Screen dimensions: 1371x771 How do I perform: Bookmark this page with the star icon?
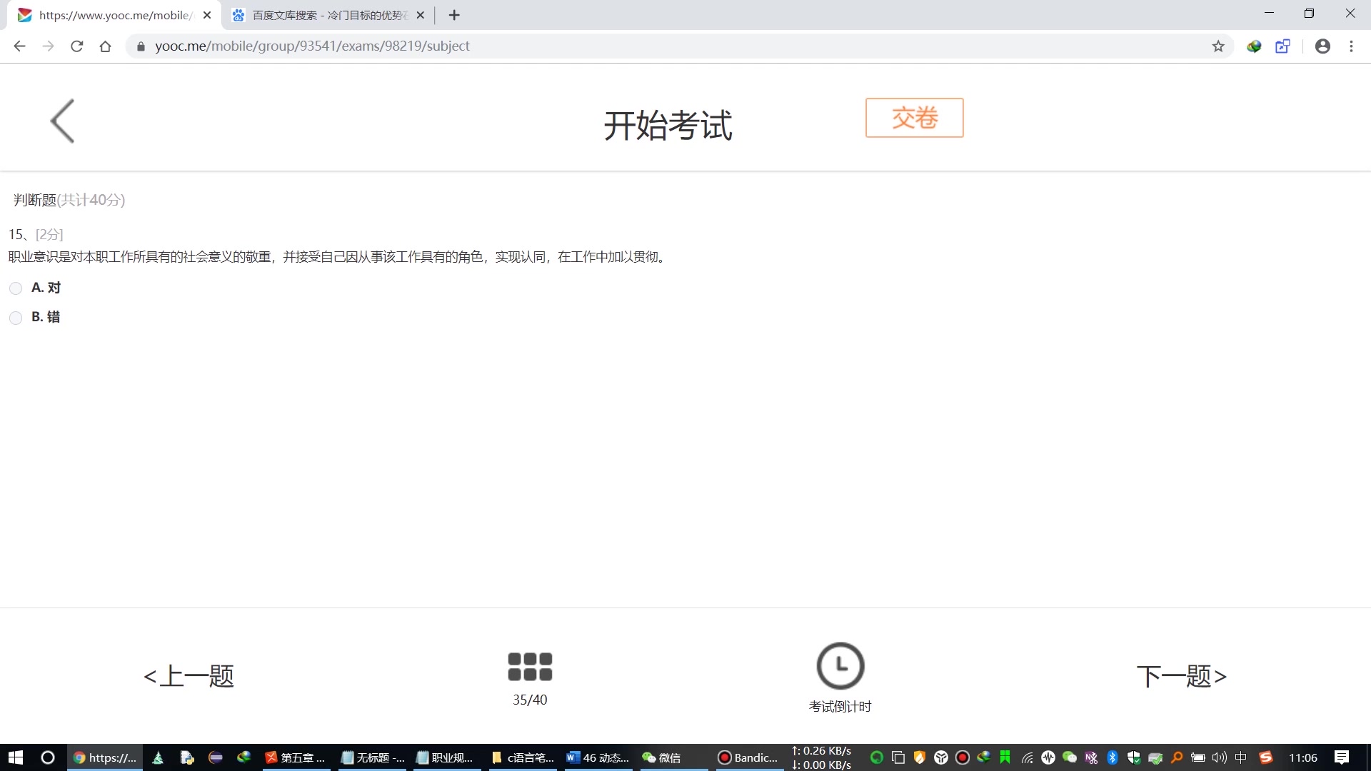click(1218, 46)
